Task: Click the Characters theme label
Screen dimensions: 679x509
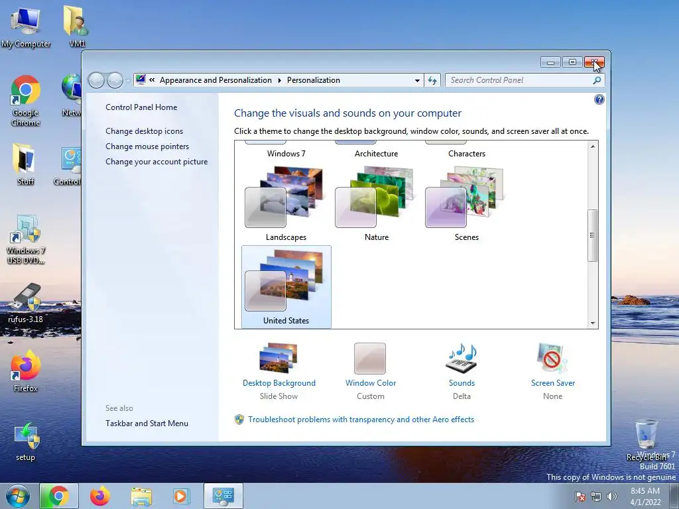Action: (467, 154)
